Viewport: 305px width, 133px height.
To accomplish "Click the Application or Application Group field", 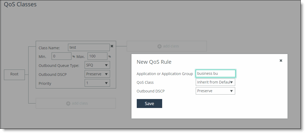I will [215, 73].
